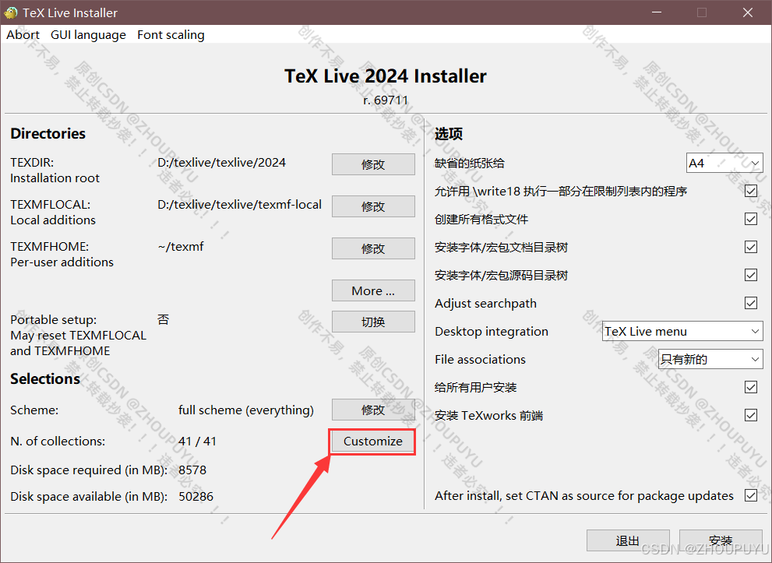This screenshot has width=772, height=563.
Task: Click the Customize collections button
Action: click(373, 442)
